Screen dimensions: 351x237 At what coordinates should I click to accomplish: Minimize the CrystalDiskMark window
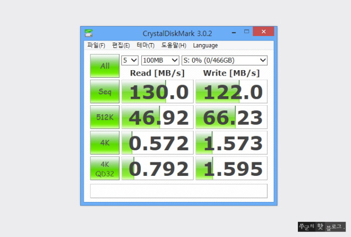click(234, 33)
